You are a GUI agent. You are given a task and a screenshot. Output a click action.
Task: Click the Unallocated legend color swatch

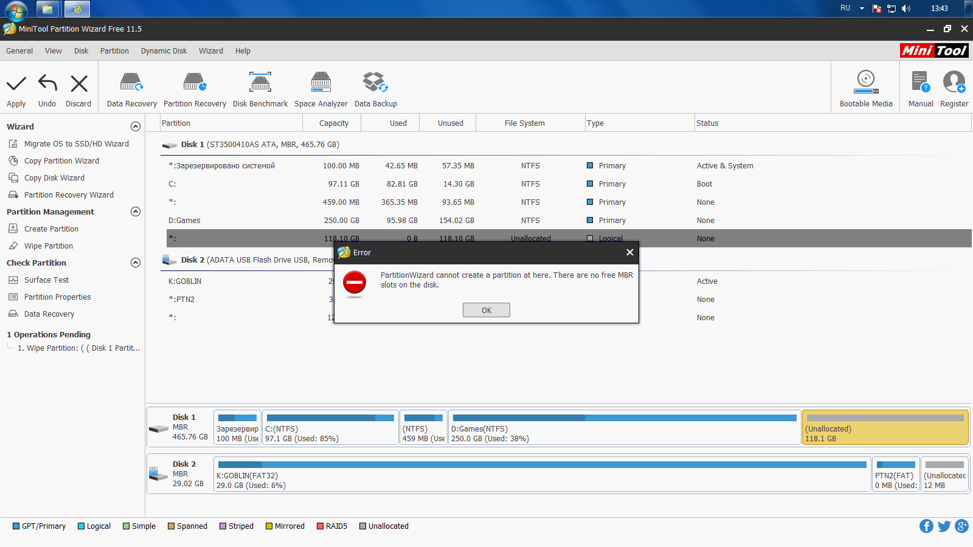362,526
